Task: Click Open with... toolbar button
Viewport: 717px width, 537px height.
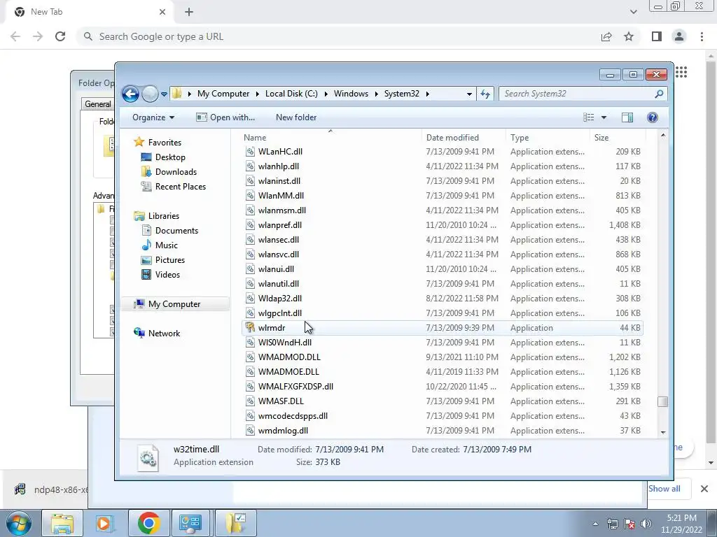Action: point(225,117)
